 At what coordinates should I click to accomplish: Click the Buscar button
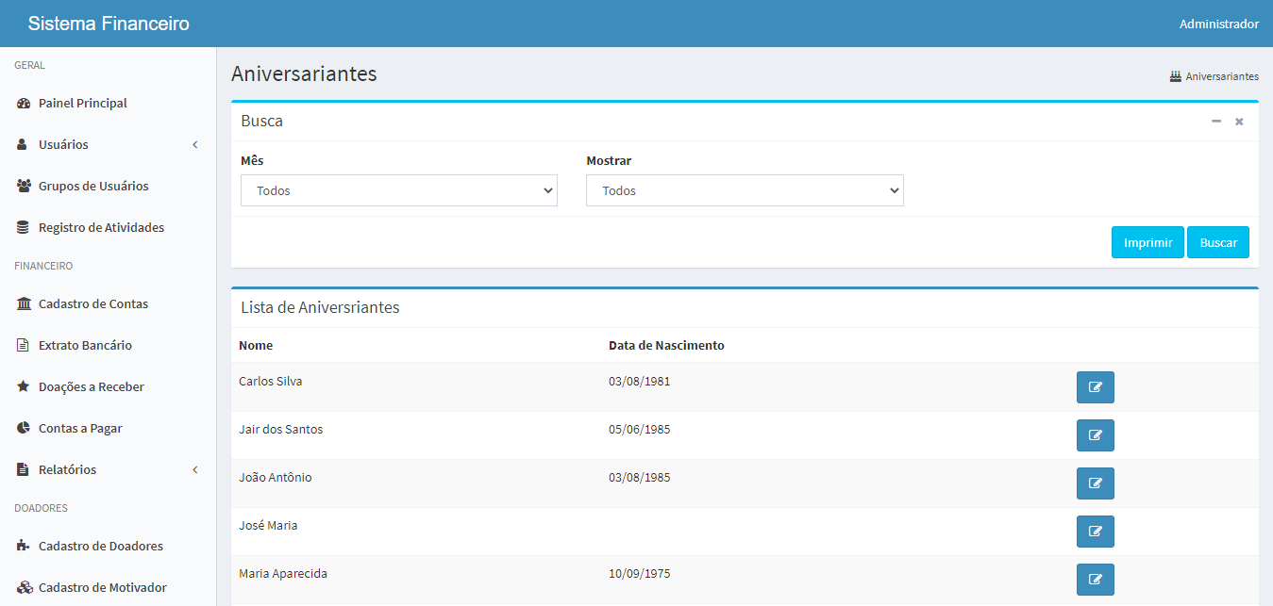tap(1217, 242)
